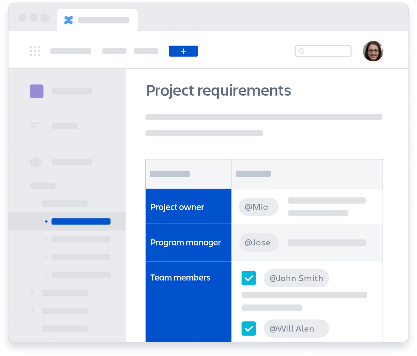Click the Confluence logo in the browser tab

[68, 20]
